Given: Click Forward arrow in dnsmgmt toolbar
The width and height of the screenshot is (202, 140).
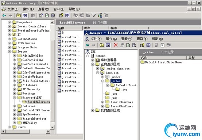Looking at the screenshot, I should click(93, 45).
